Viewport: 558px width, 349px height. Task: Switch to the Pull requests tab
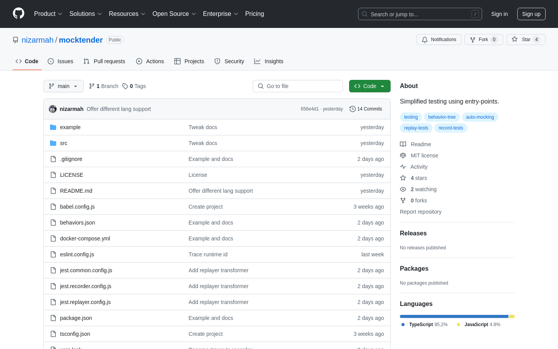click(x=104, y=61)
